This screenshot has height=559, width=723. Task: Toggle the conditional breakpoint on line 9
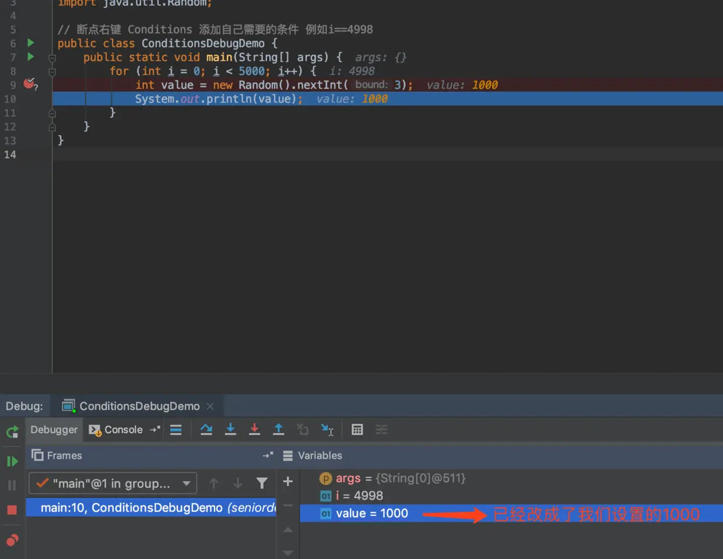click(30, 84)
